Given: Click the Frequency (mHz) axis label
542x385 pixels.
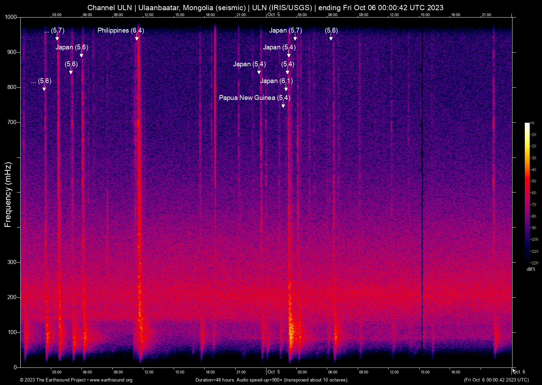Looking at the screenshot, I should pyautogui.click(x=8, y=192).
